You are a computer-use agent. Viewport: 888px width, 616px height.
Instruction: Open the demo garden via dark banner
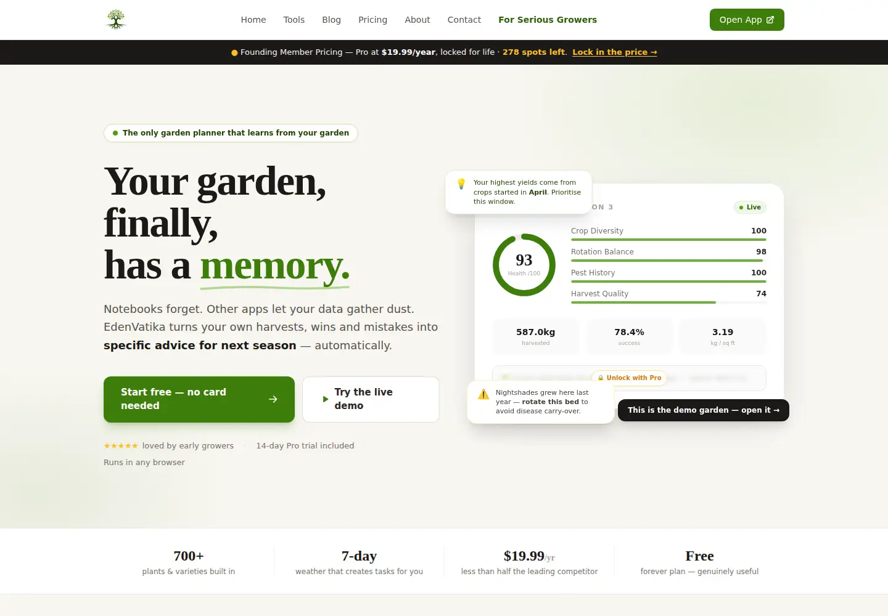(x=704, y=410)
